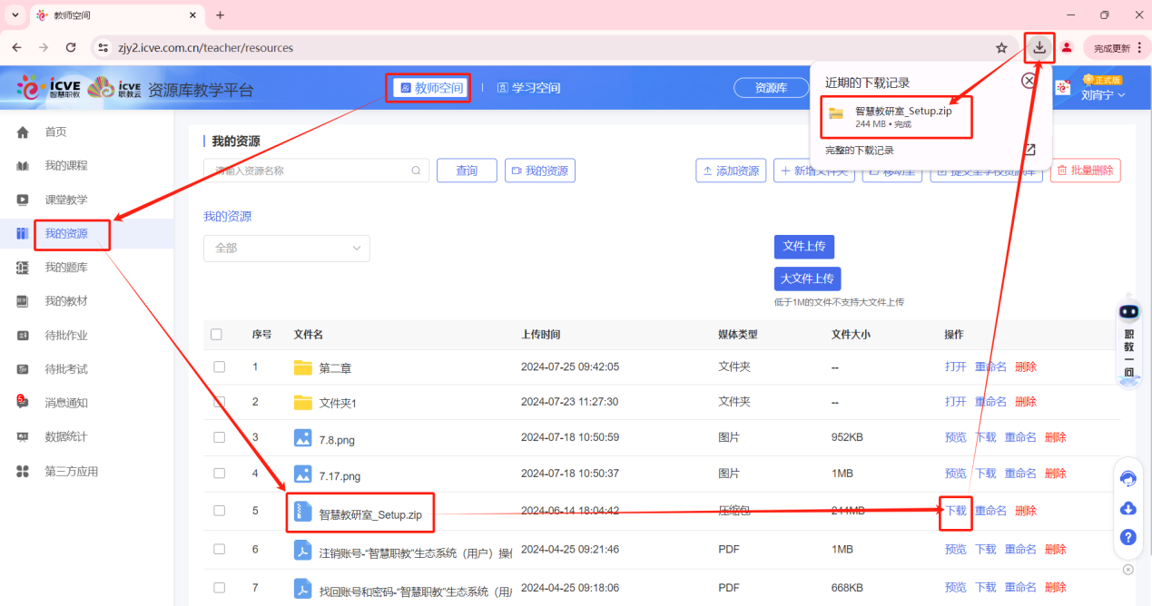1152x606 pixels.
Task: Click the blue help question mark icon
Action: coord(1128,537)
